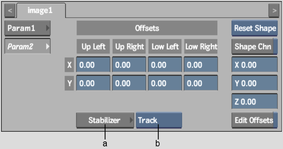Click the shape Z 0.00 field
The height and width of the screenshot is (149, 283).
(x=254, y=101)
